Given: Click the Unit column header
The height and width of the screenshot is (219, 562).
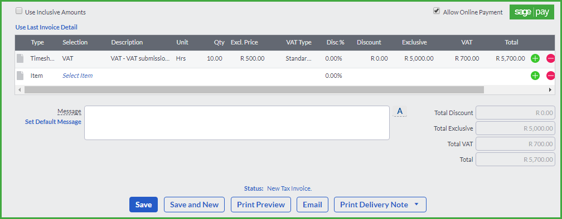Looking at the screenshot, I should 182,42.
